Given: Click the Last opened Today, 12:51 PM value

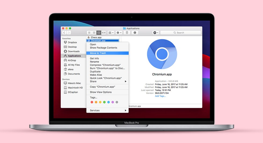Looking at the screenshot, I should (163, 90).
